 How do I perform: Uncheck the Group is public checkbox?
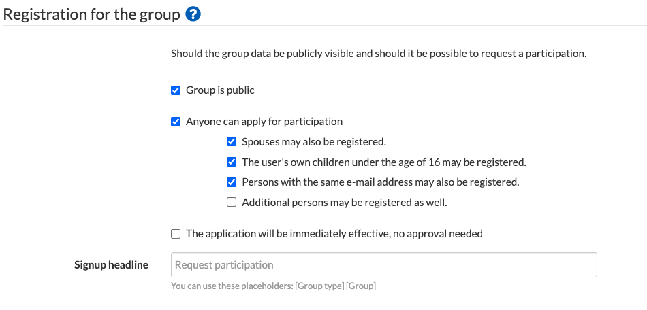coord(176,90)
